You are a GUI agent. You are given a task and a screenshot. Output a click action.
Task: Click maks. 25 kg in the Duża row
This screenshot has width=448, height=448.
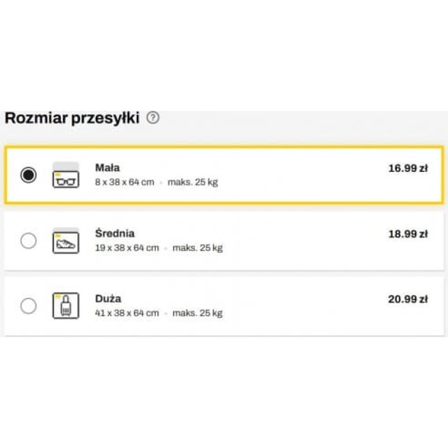click(x=197, y=313)
